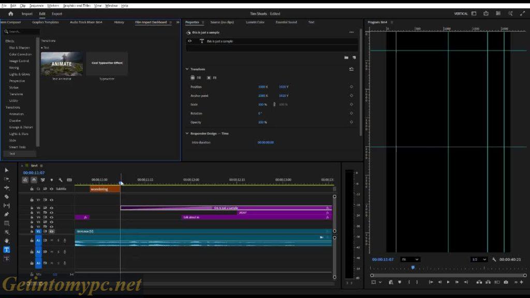The width and height of the screenshot is (530, 298).
Task: Mute audio track A1
Action: pos(52,241)
